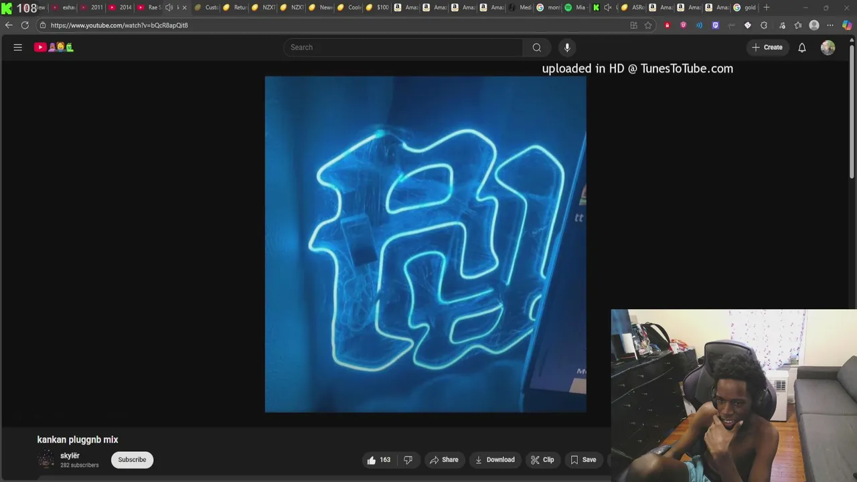
Task: Open the YouTube guide hamburger menu
Action: (18, 48)
